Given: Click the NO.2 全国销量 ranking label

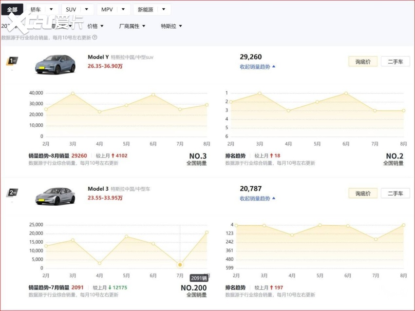Looking at the screenshot, I should [394, 159].
